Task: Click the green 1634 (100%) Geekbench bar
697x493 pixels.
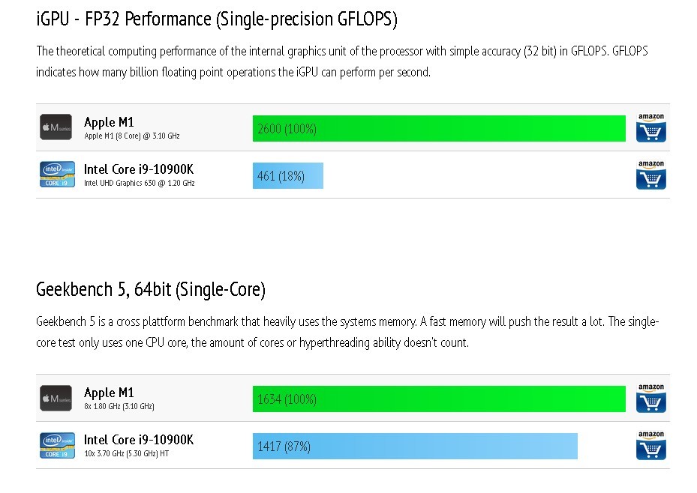Action: (x=439, y=399)
